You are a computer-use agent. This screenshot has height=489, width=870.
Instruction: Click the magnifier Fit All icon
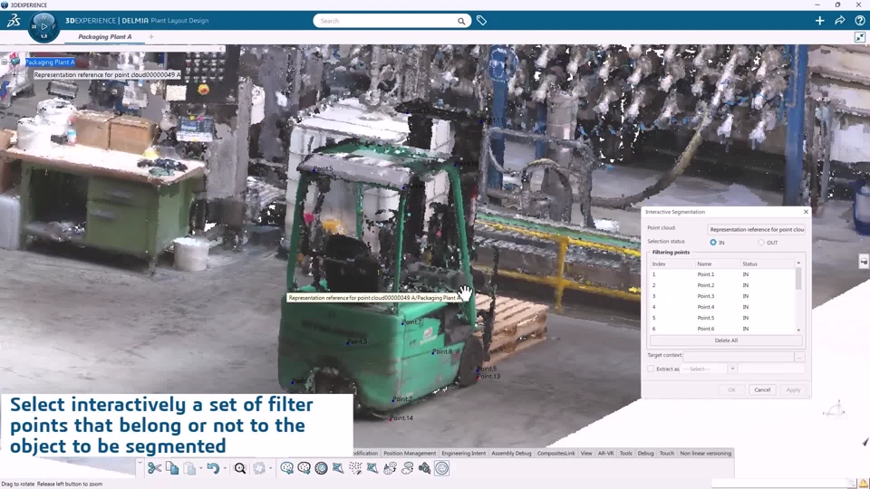[239, 468]
